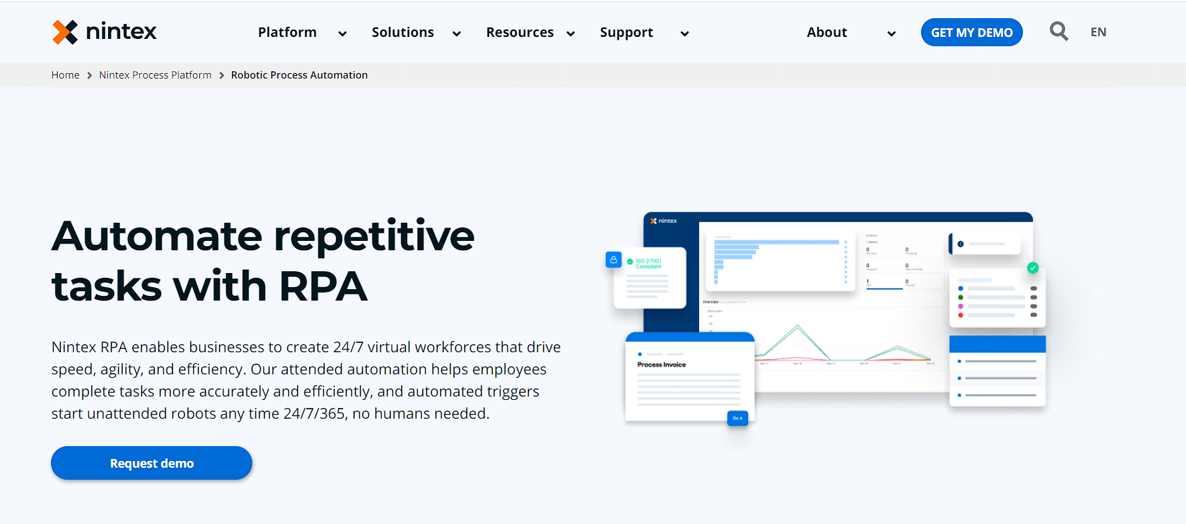Open the search magnifier icon
This screenshot has height=524, width=1186.
1059,31
